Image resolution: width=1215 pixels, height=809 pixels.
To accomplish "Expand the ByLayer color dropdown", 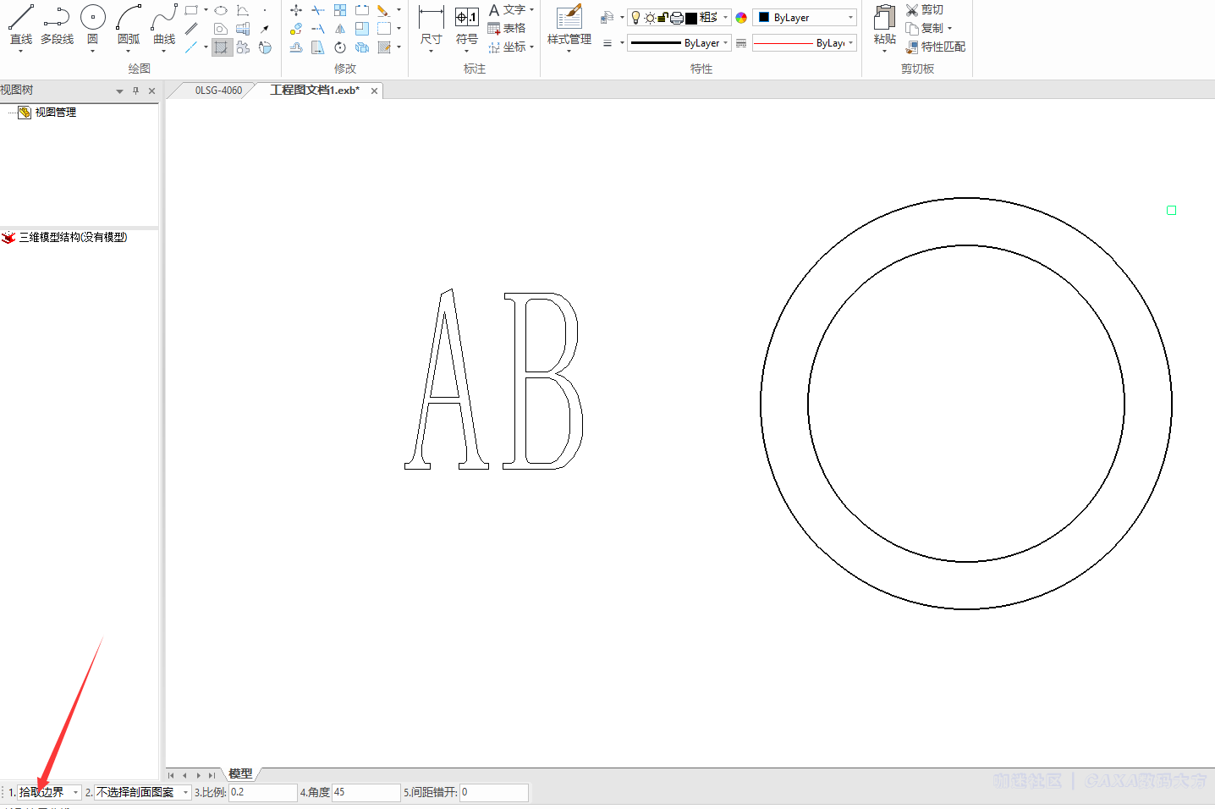I will click(x=850, y=17).
